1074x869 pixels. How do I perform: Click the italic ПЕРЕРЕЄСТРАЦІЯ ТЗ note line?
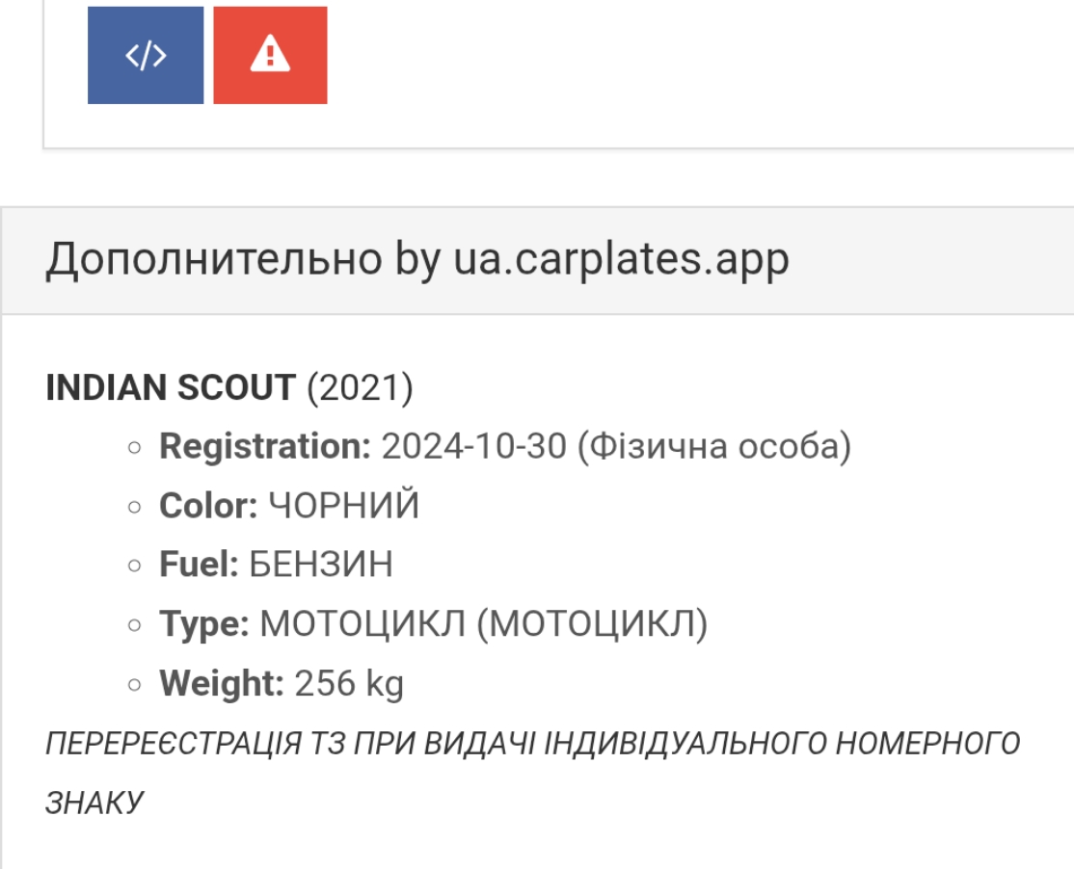click(532, 744)
